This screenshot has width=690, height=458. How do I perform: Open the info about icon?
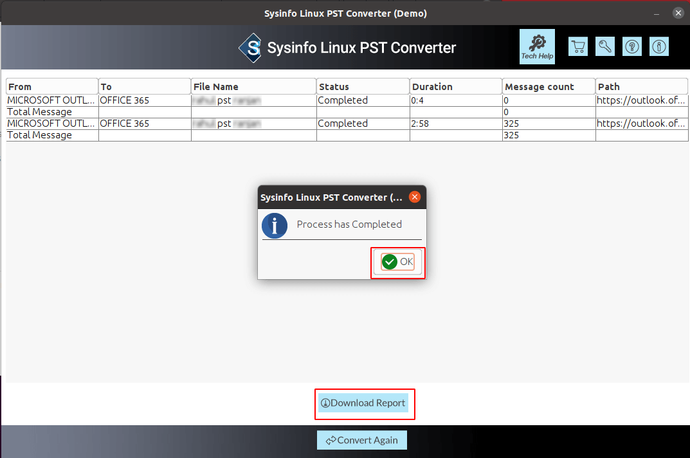point(658,47)
